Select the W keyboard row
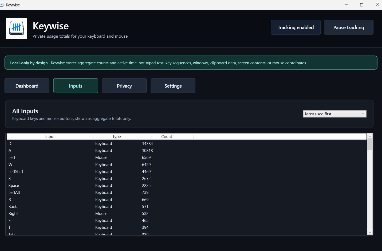The height and width of the screenshot is (251, 382). [x=187, y=165]
